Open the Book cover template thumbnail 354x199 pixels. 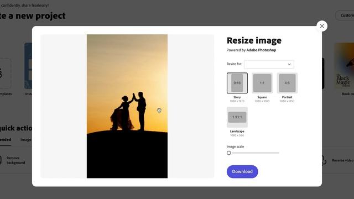pos(344,66)
